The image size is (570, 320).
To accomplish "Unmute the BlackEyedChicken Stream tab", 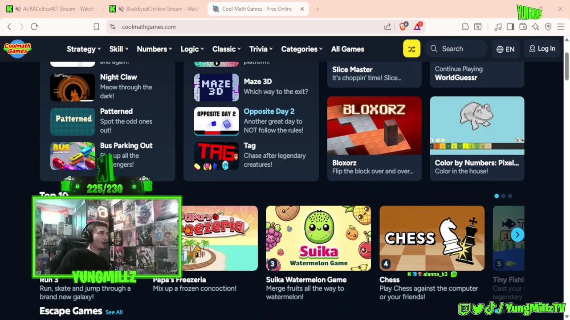I will 121,9.
